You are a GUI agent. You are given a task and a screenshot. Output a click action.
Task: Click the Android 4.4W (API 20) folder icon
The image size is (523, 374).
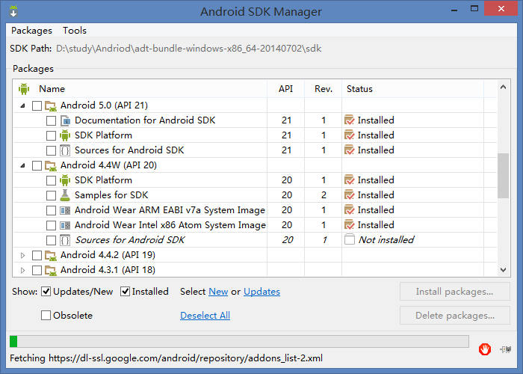point(51,165)
